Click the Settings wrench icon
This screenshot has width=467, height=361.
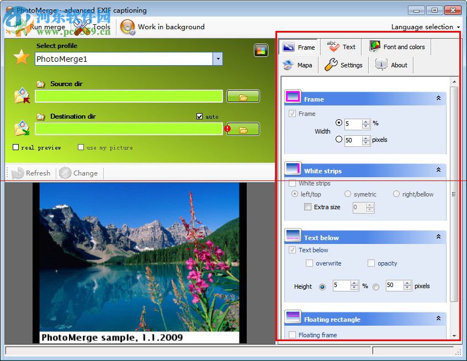point(331,65)
